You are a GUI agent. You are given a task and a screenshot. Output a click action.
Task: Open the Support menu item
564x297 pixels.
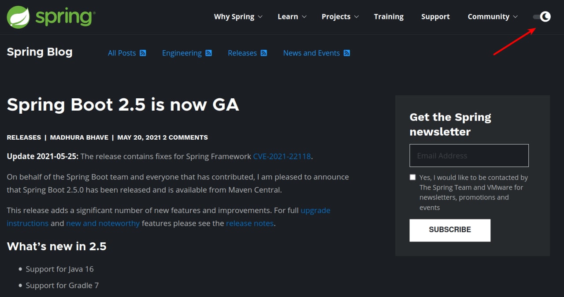(x=435, y=17)
